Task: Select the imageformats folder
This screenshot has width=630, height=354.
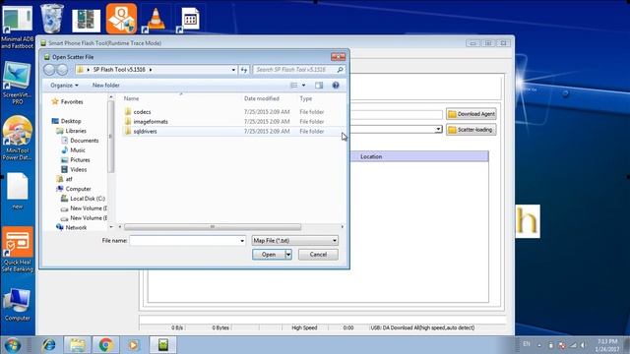Action: pos(151,122)
